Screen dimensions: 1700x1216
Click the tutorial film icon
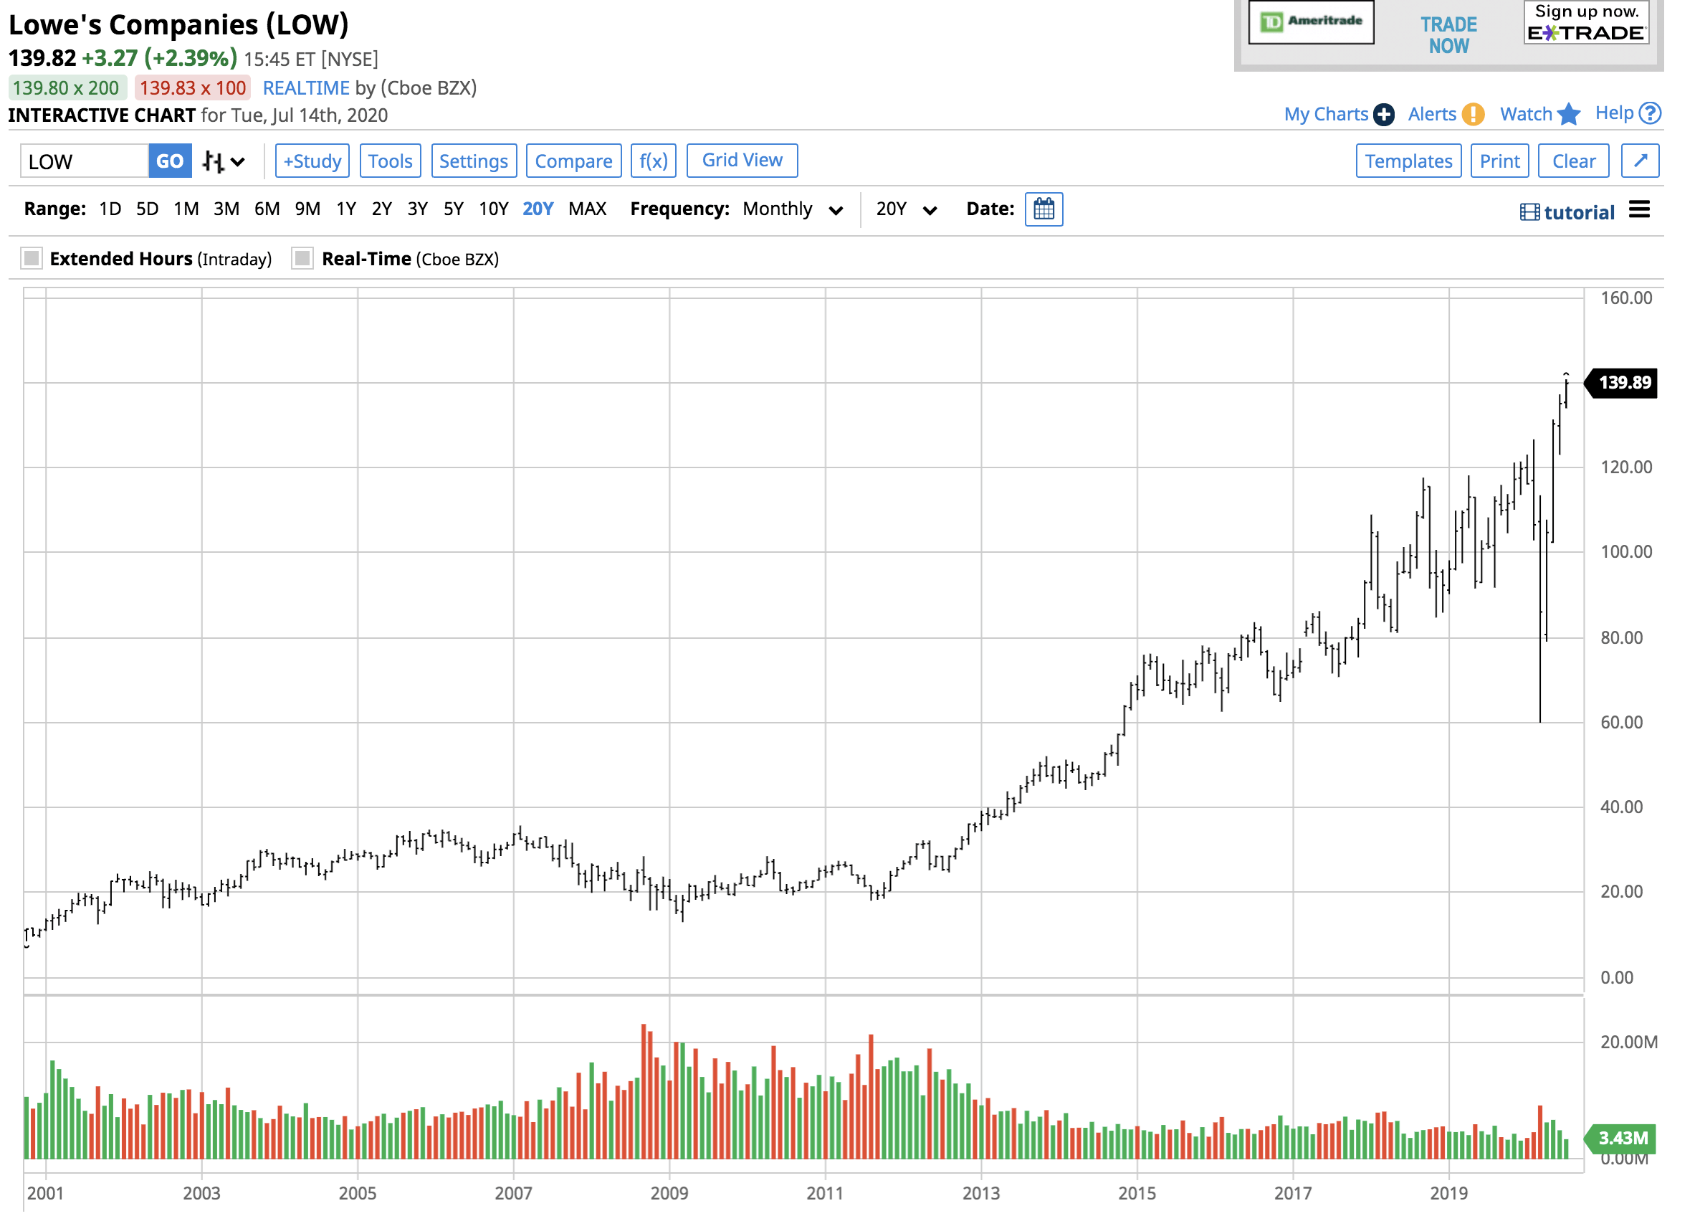1529,213
